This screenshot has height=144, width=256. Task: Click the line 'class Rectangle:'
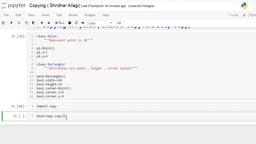(51, 64)
